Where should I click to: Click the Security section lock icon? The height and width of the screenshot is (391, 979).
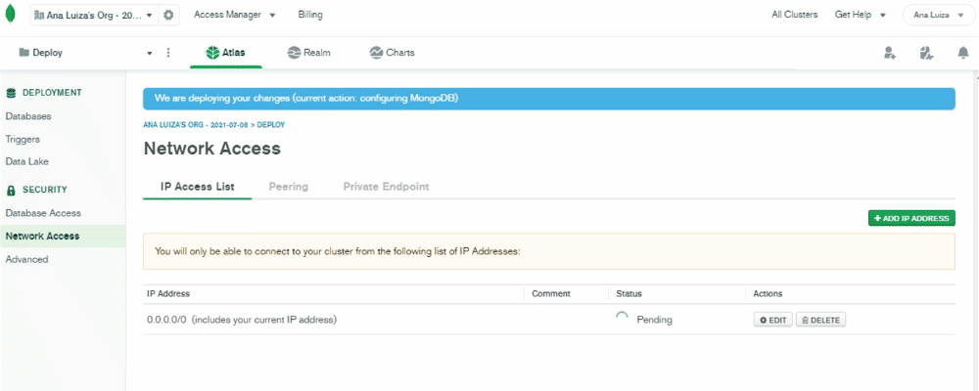[x=11, y=190]
